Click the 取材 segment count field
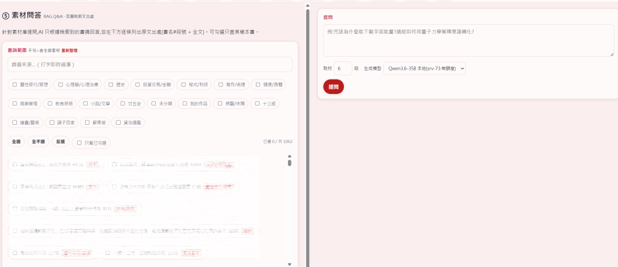Screen dimensions: 618x267 click(343, 68)
